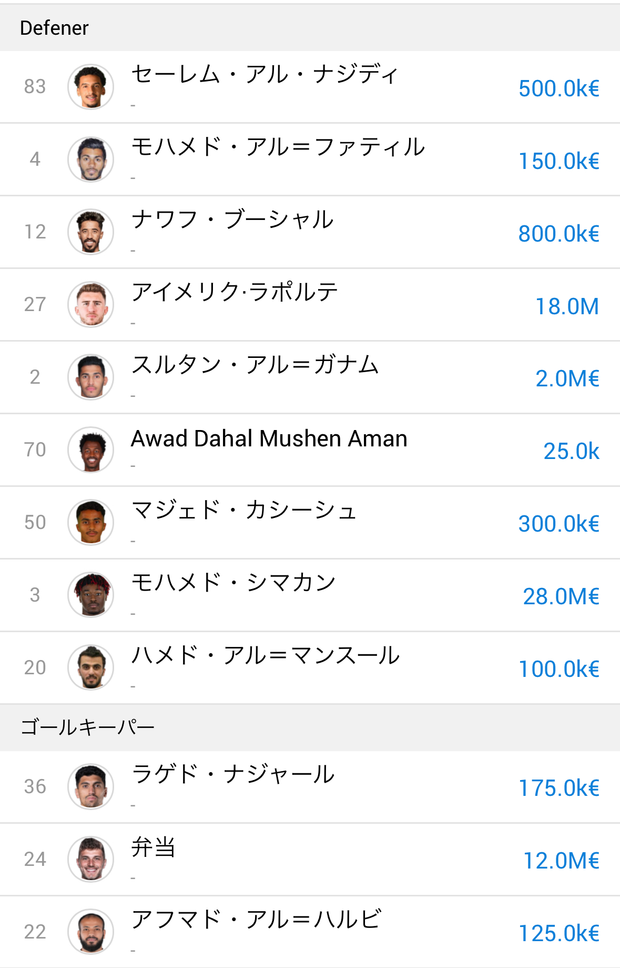Screen dimensions: 620x968
Task: Tap the 25.0k market value
Action: pos(571,451)
